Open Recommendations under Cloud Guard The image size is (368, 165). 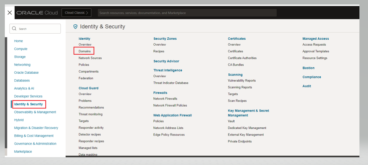pyautogui.click(x=91, y=107)
